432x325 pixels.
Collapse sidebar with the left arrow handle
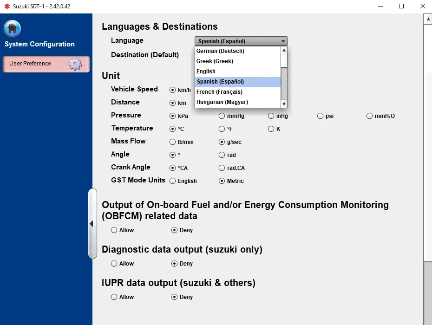tap(92, 224)
